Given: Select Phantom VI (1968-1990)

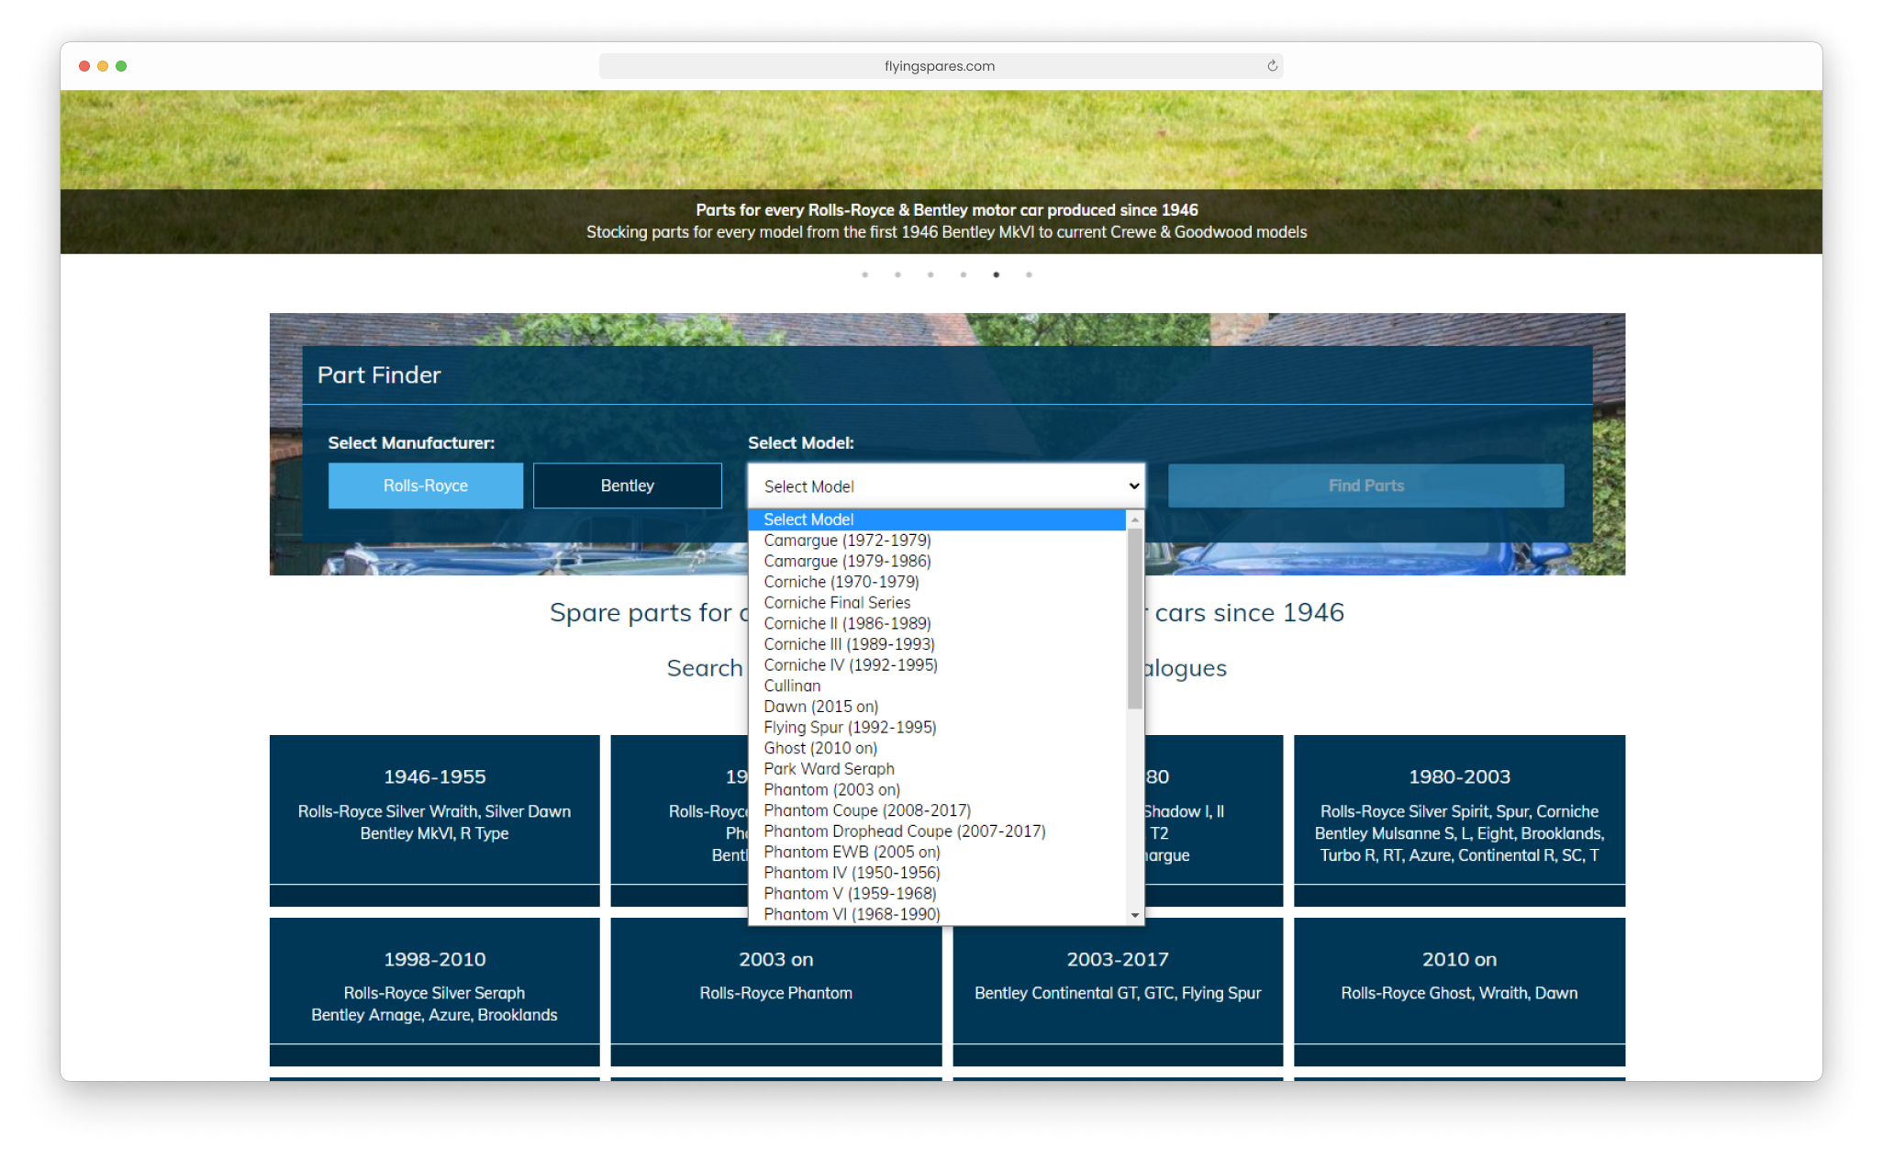Looking at the screenshot, I should pos(937,914).
